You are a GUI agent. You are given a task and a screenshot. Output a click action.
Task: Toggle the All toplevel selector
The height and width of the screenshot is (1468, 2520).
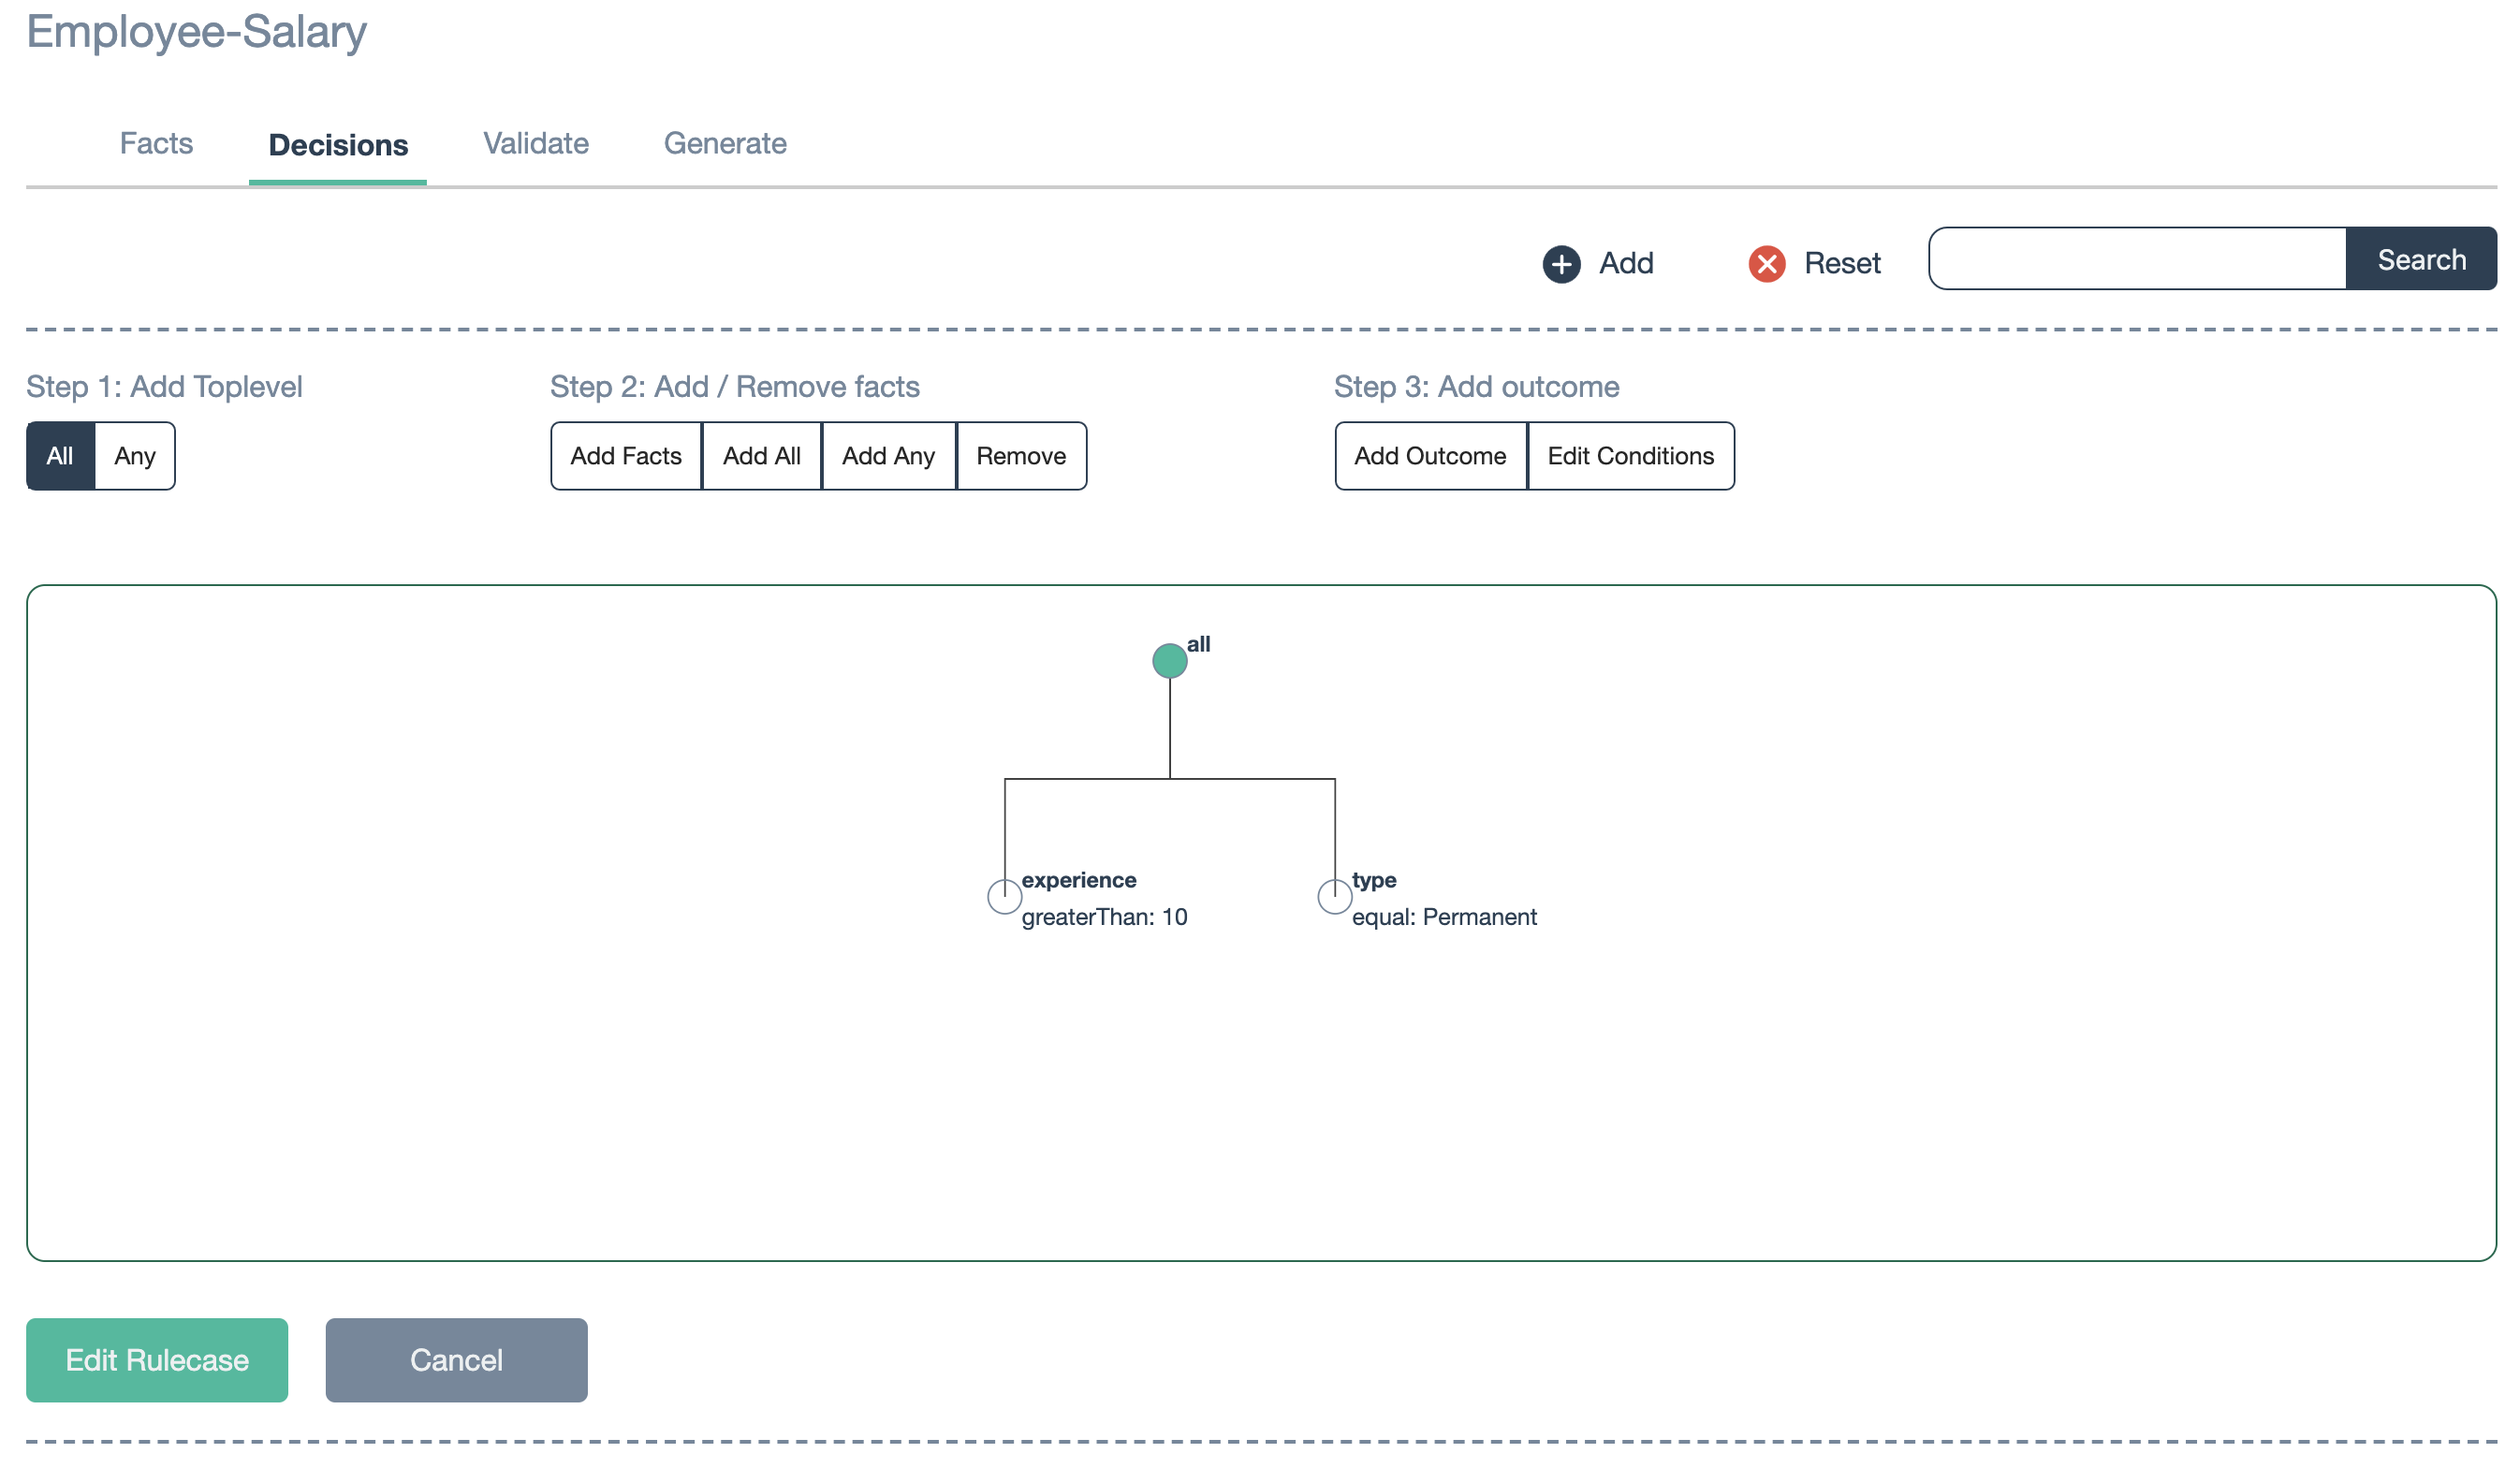point(59,454)
